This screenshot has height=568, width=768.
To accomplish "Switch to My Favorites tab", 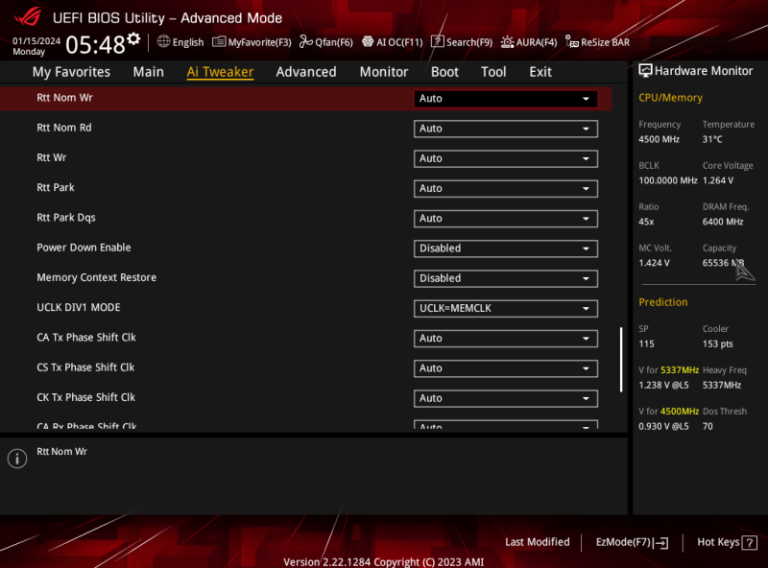I will point(71,72).
